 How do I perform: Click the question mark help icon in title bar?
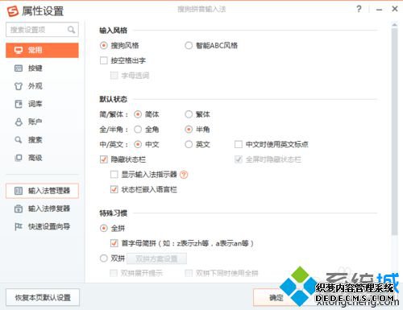(359, 9)
